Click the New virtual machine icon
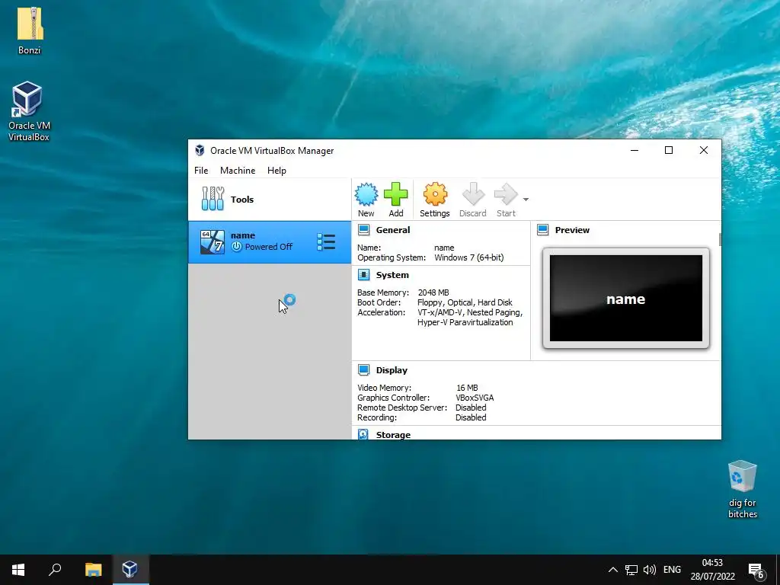Viewport: 780px width, 585px height. click(366, 194)
